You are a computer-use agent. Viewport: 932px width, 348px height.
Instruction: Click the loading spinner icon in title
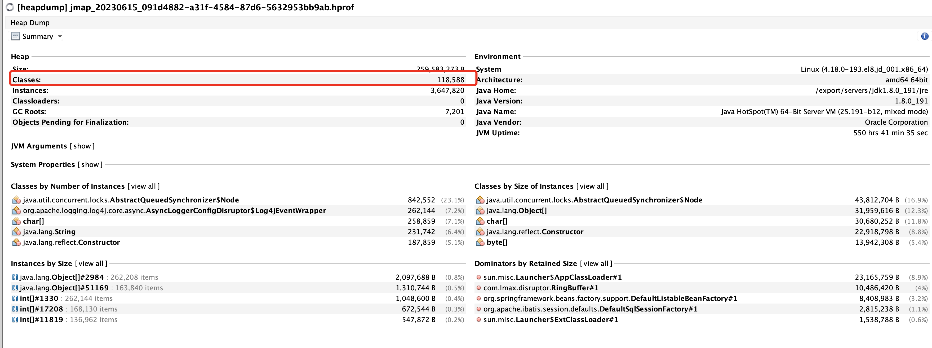pyautogui.click(x=10, y=7)
